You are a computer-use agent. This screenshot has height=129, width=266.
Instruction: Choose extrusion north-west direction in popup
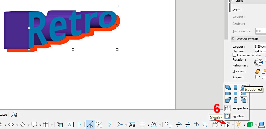coord(228,87)
